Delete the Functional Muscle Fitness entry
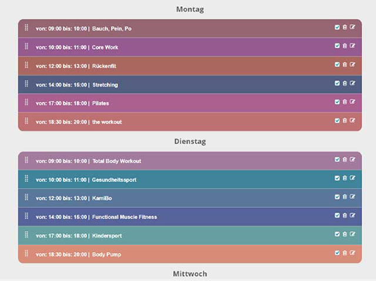This screenshot has width=376, height=281. coord(345,215)
